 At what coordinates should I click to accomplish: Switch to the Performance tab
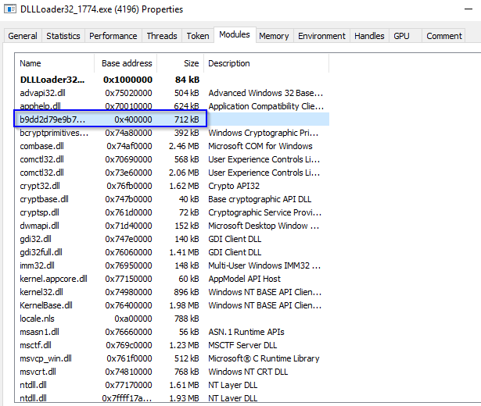(113, 36)
